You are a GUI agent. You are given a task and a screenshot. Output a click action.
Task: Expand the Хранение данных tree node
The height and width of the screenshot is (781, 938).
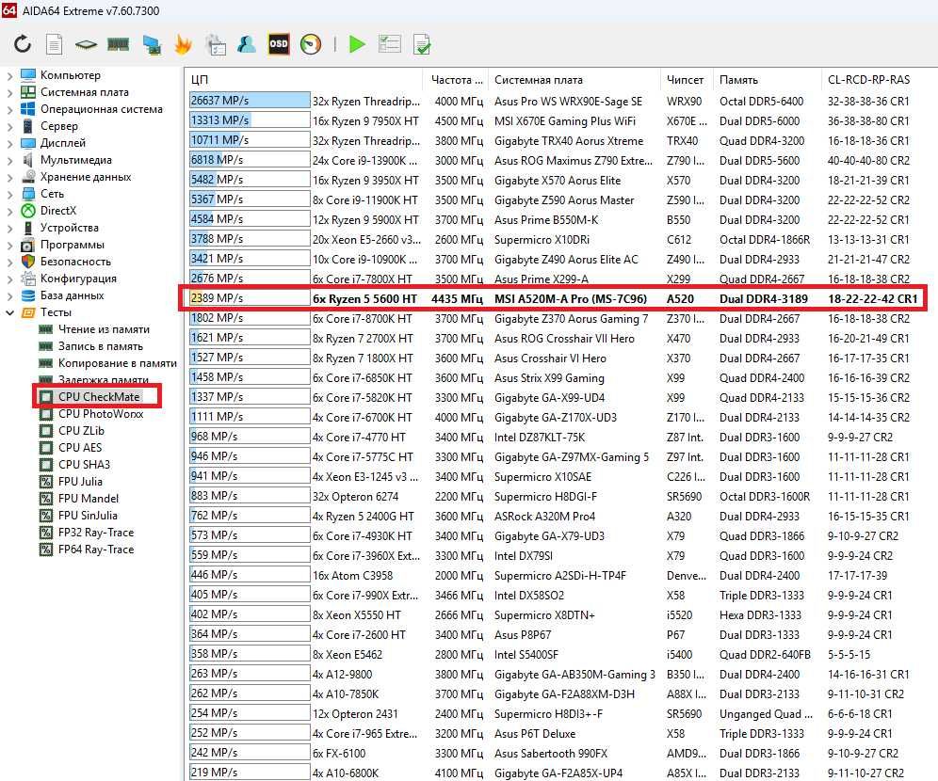coord(9,177)
